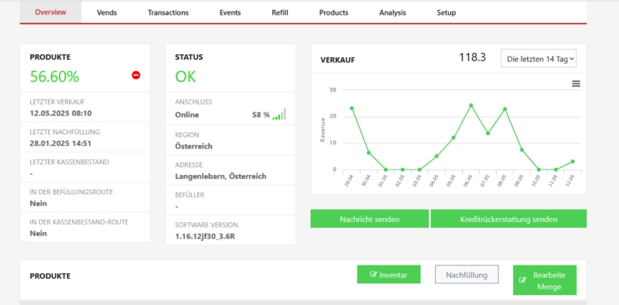Switch to the Products tab
Image resolution: width=619 pixels, height=305 pixels.
[333, 12]
